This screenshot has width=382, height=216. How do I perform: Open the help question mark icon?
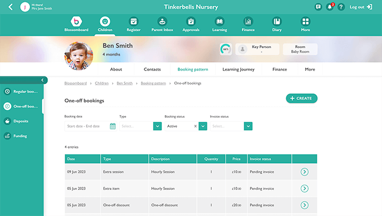click(341, 7)
